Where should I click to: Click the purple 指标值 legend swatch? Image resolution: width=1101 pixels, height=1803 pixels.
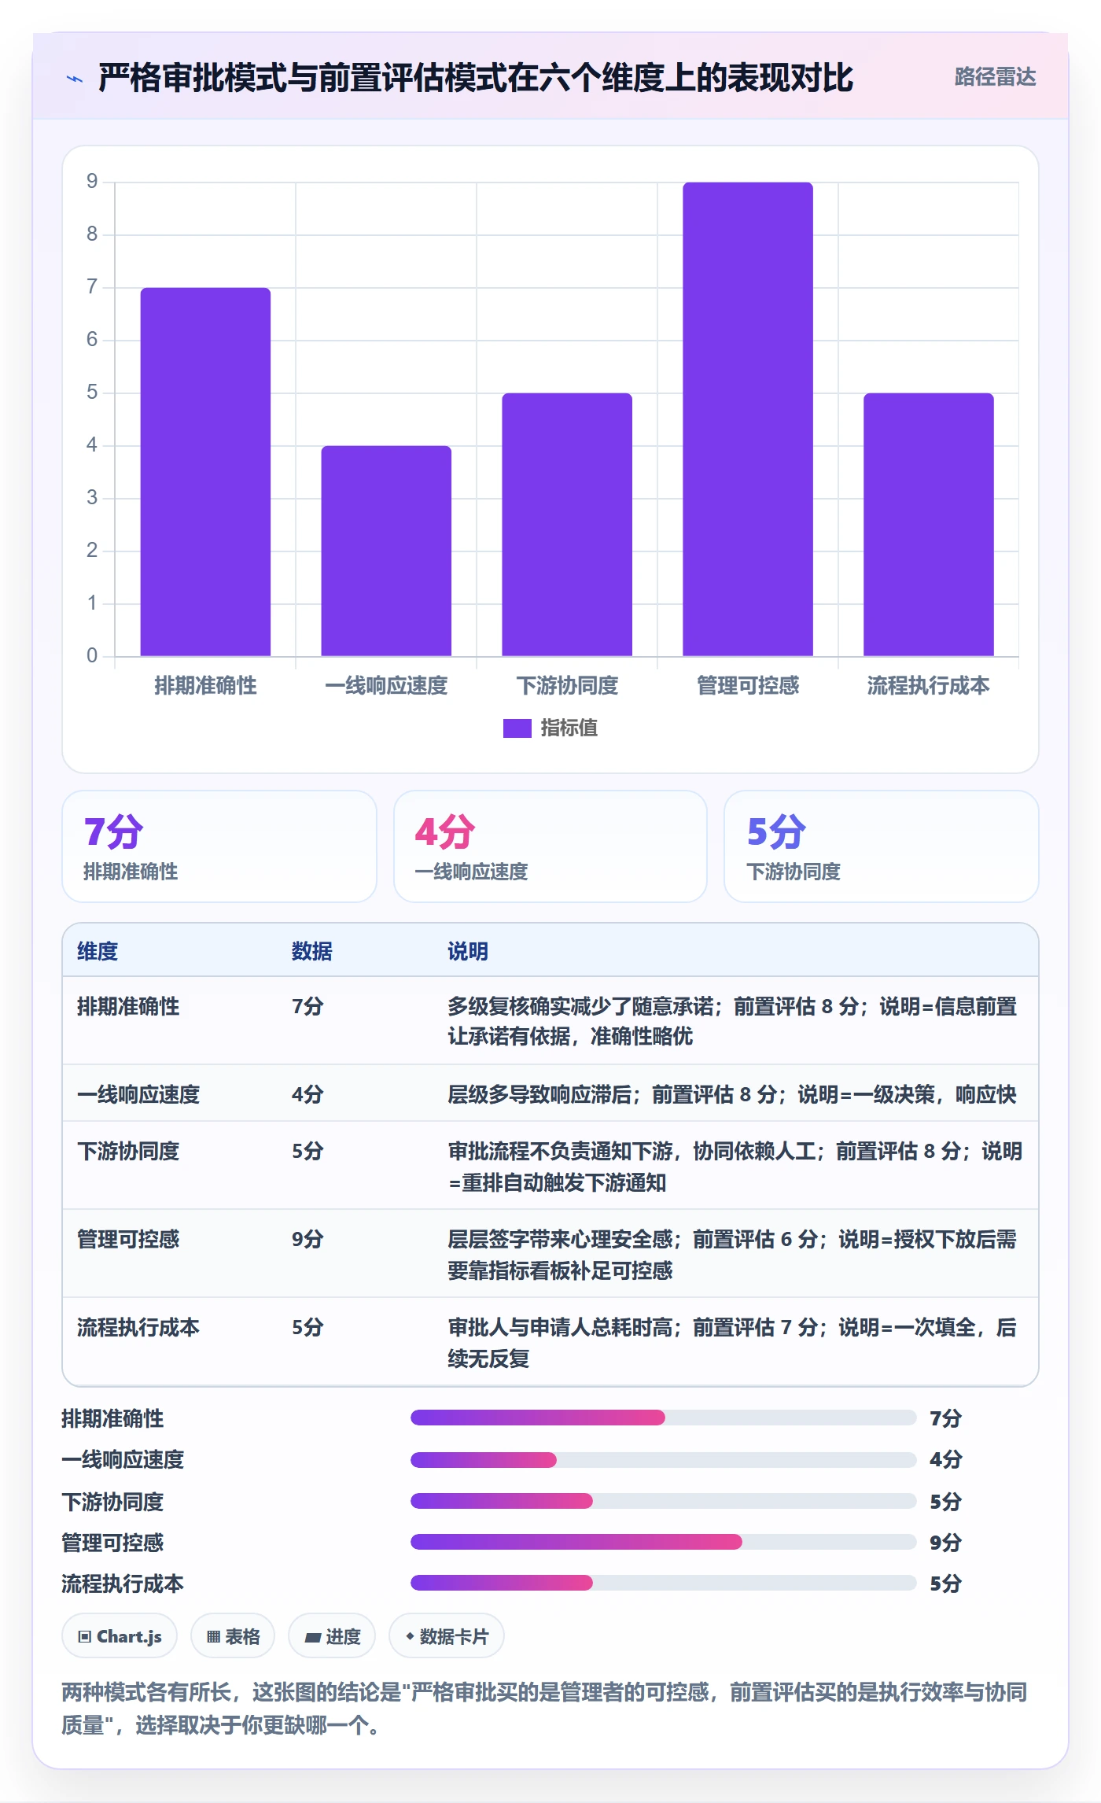pyautogui.click(x=517, y=728)
